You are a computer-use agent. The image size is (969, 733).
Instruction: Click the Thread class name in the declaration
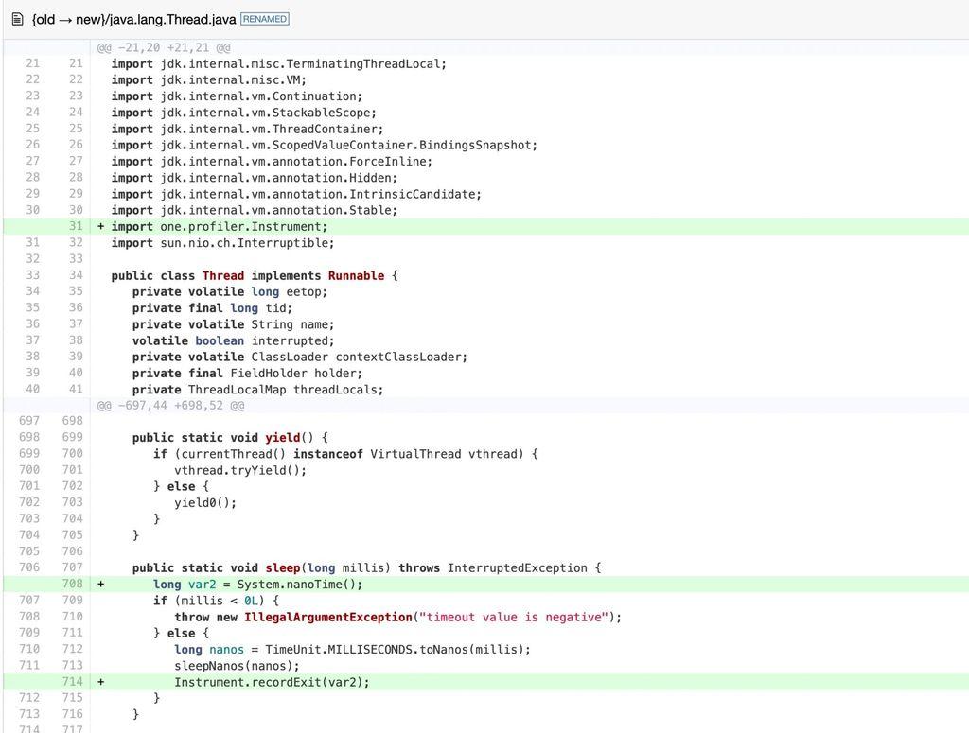222,276
